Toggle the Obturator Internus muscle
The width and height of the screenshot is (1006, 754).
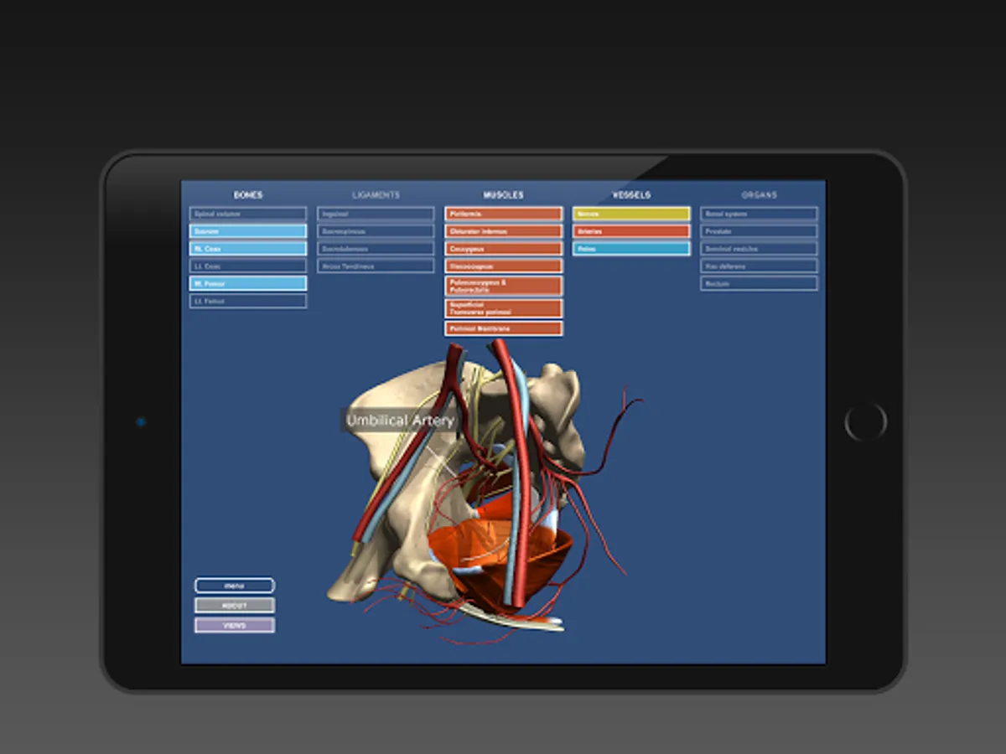coord(503,230)
